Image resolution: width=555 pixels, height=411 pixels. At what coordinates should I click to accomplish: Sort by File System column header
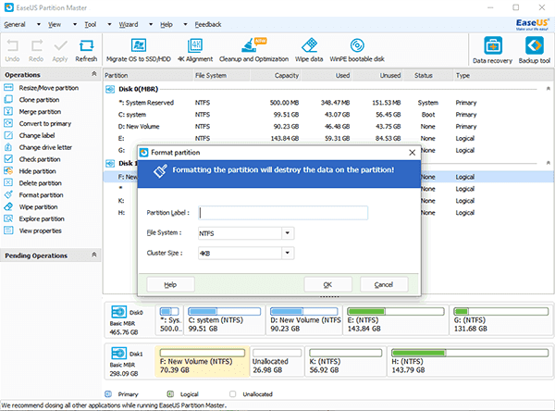(x=221, y=76)
